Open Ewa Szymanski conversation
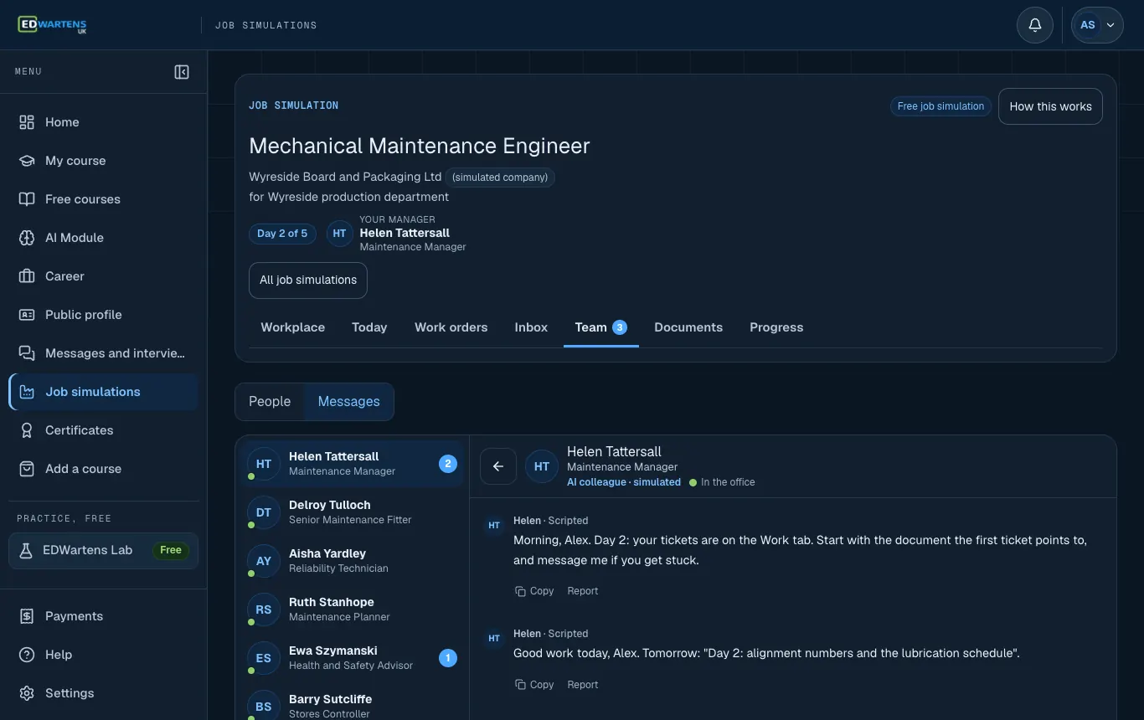The width and height of the screenshot is (1144, 720). click(352, 658)
